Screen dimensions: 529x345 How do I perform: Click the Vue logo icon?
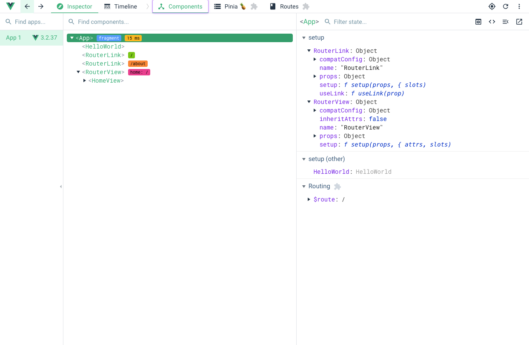coord(10,6)
